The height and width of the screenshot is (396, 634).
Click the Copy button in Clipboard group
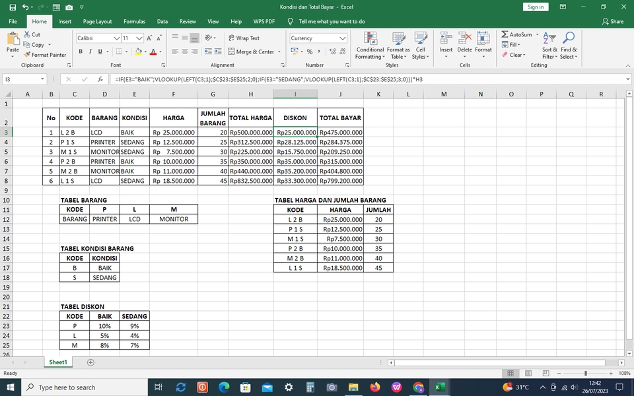point(34,44)
